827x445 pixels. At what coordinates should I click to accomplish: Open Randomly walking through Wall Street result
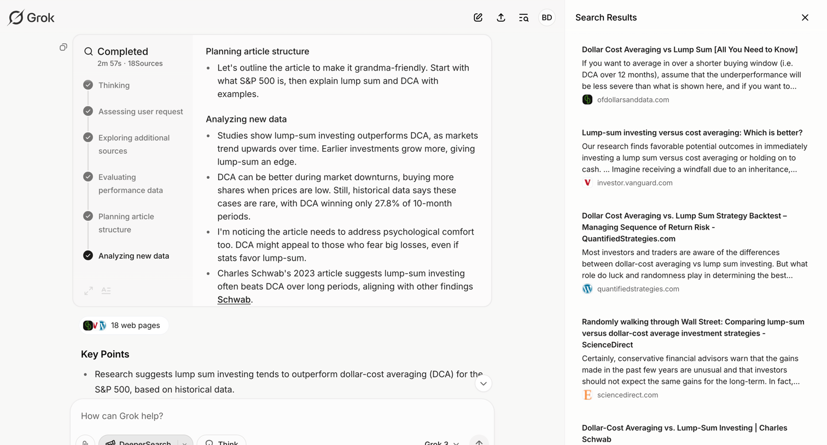pyautogui.click(x=693, y=333)
